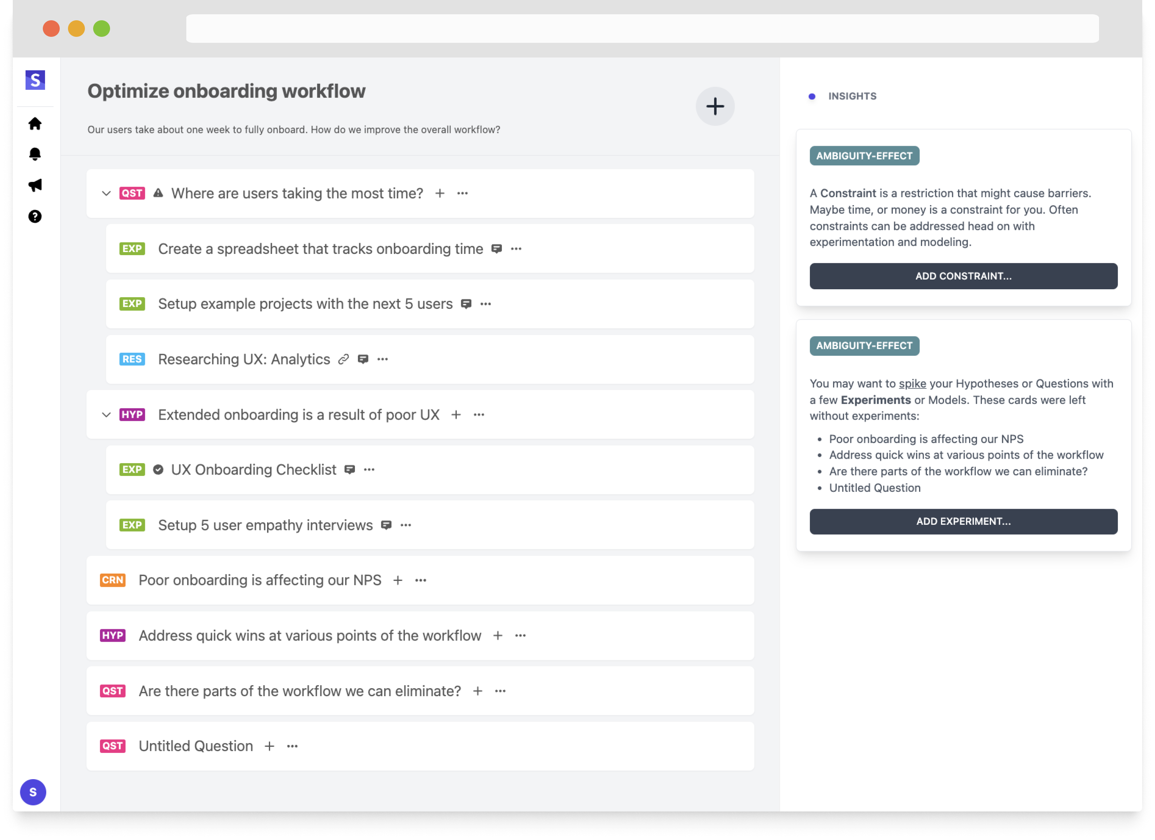Click AMBIGUITY-EFFECT tag above spike text

[x=864, y=346]
